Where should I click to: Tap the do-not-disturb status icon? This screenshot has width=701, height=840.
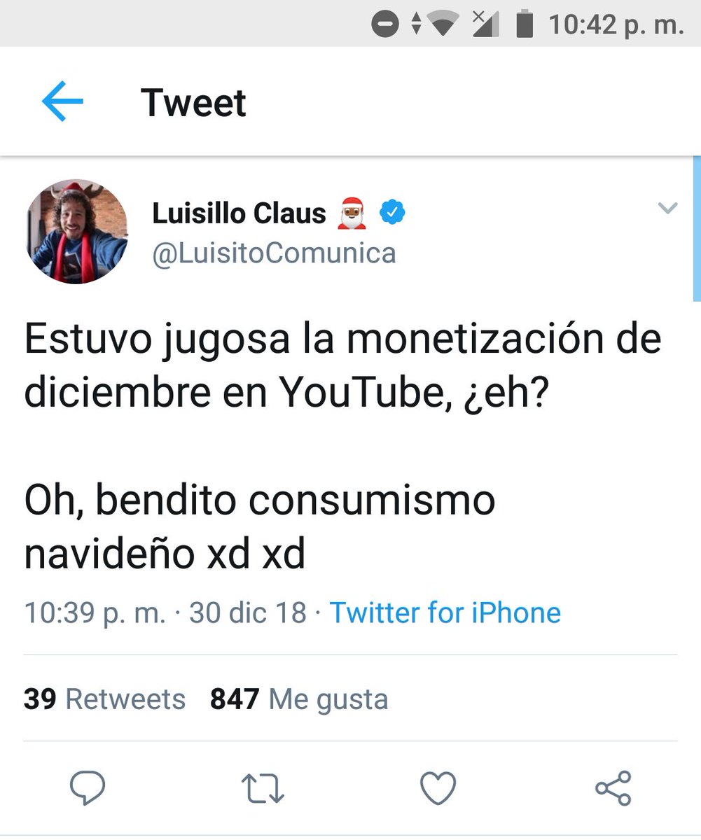(384, 25)
